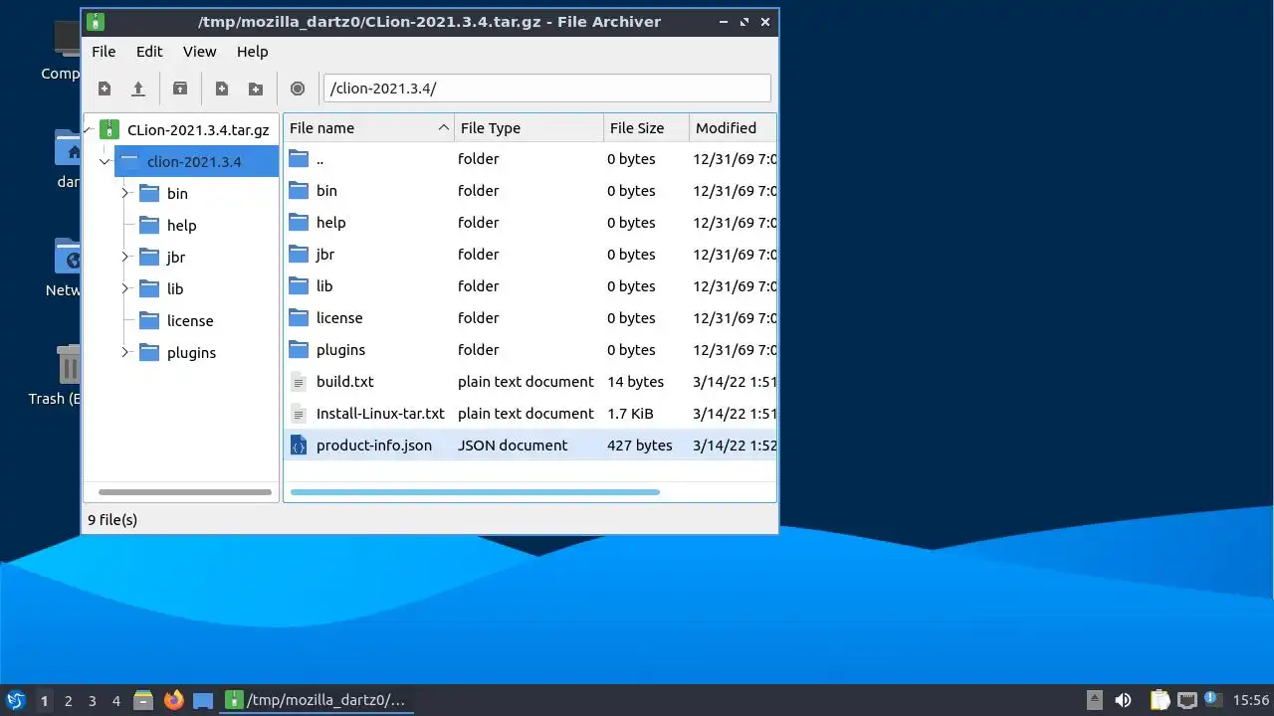
Task: Toggle sort arrow on File name column
Action: pyautogui.click(x=443, y=128)
